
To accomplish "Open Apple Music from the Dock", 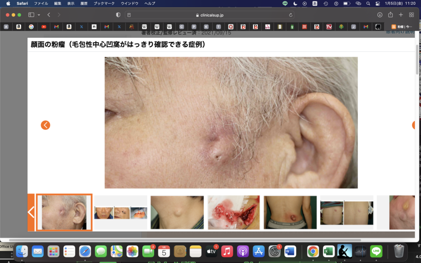I will (227, 251).
